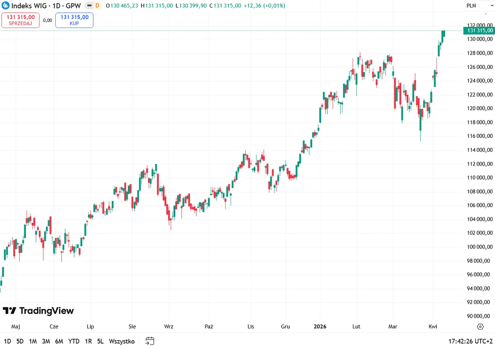Show the Wszystko full range

point(122,341)
